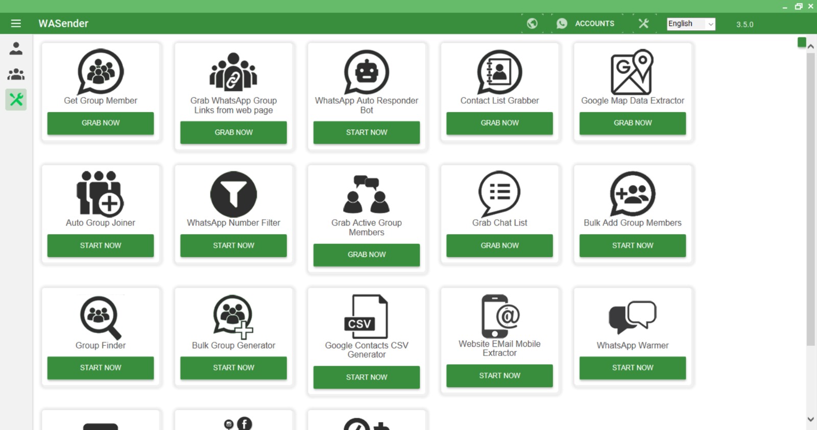Click the green square above the scrollbar
The image size is (817, 430).
click(x=802, y=42)
